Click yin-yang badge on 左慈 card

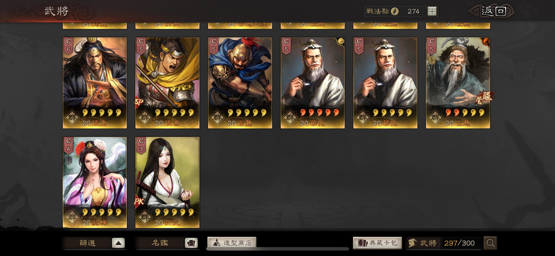tap(486, 41)
